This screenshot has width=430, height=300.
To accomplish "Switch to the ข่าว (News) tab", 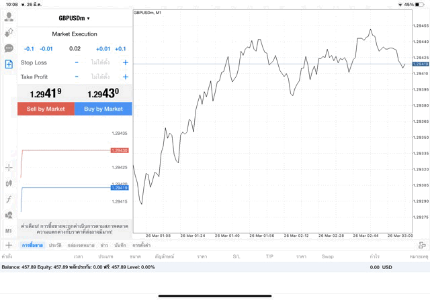I will point(104,246).
